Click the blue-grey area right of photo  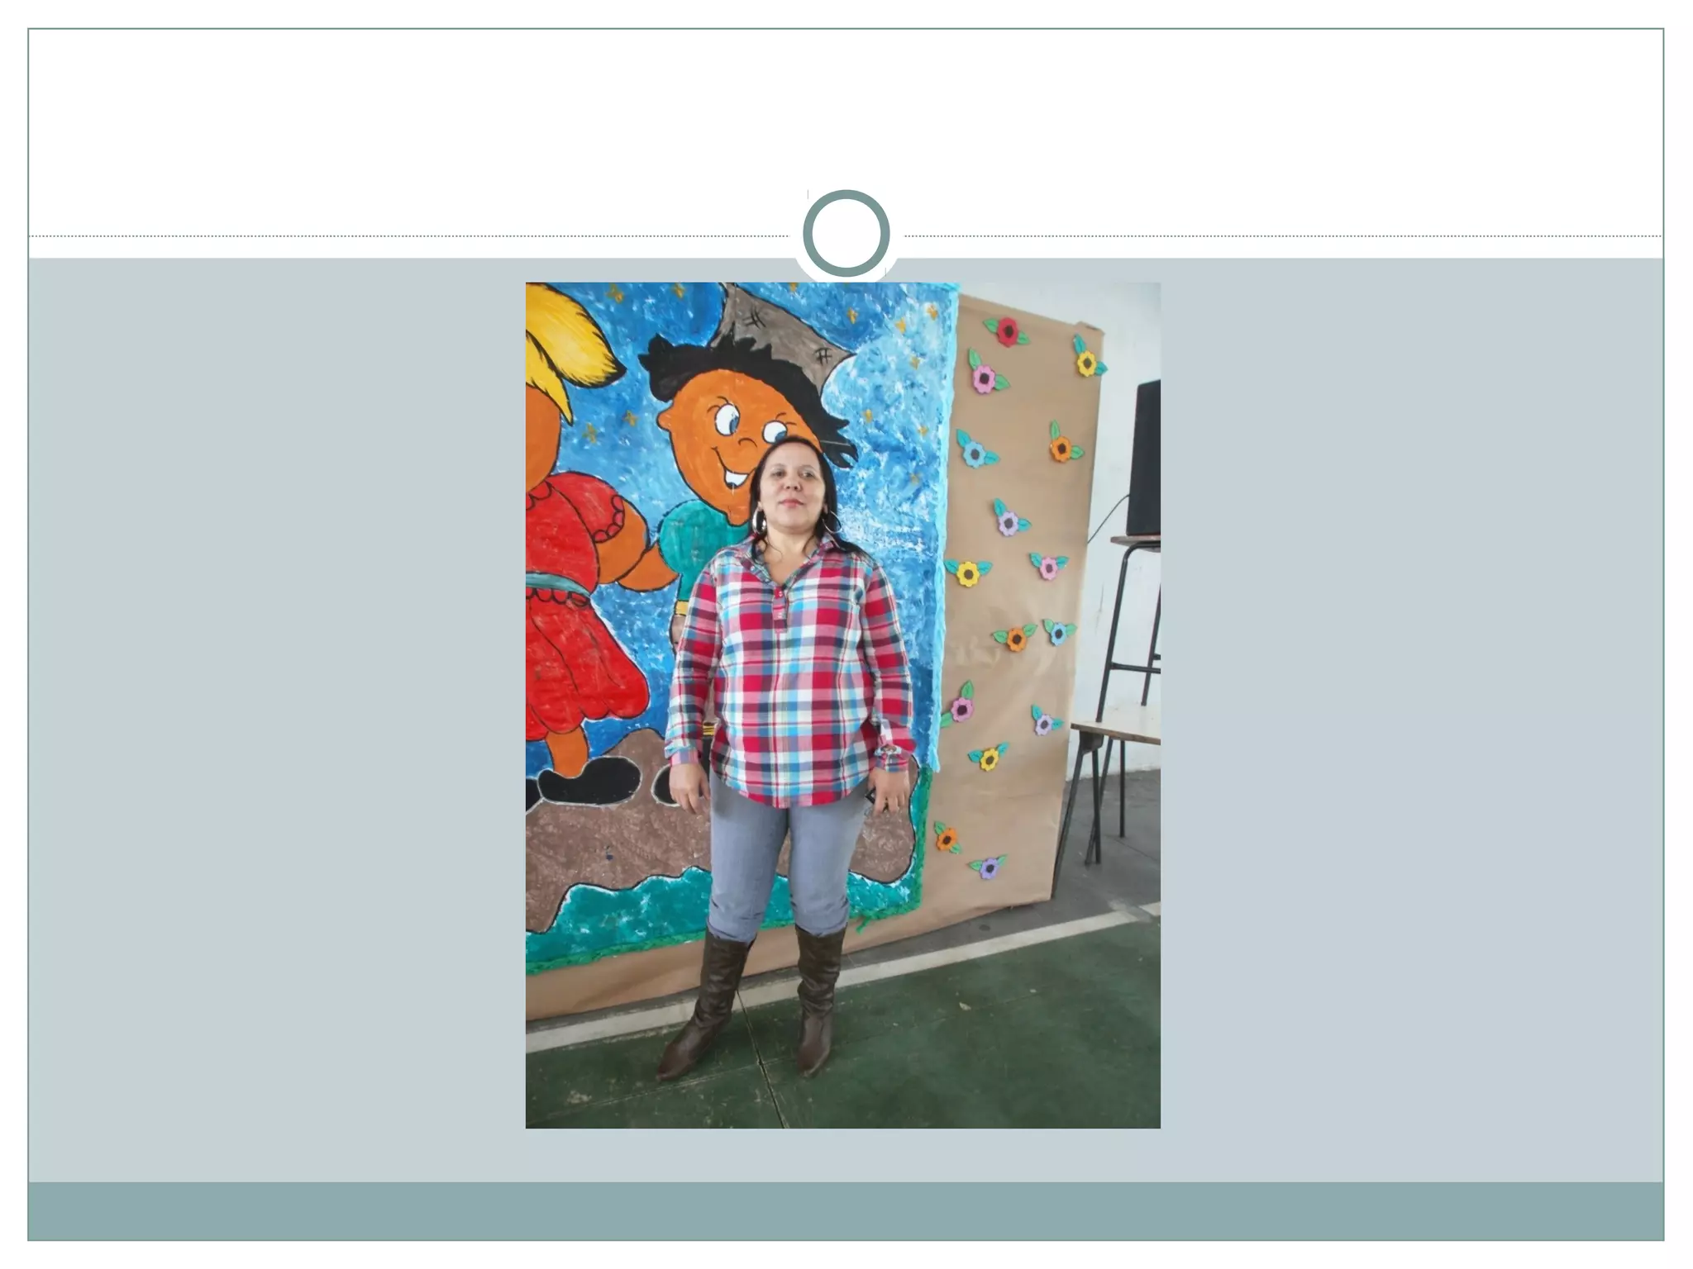click(1411, 719)
